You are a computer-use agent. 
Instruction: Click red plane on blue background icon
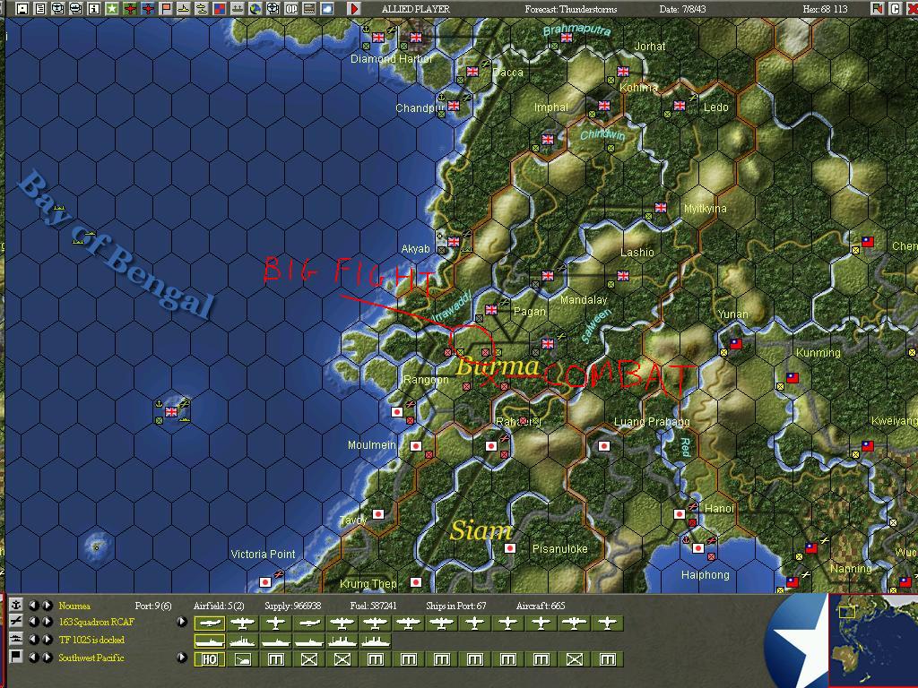point(148,9)
